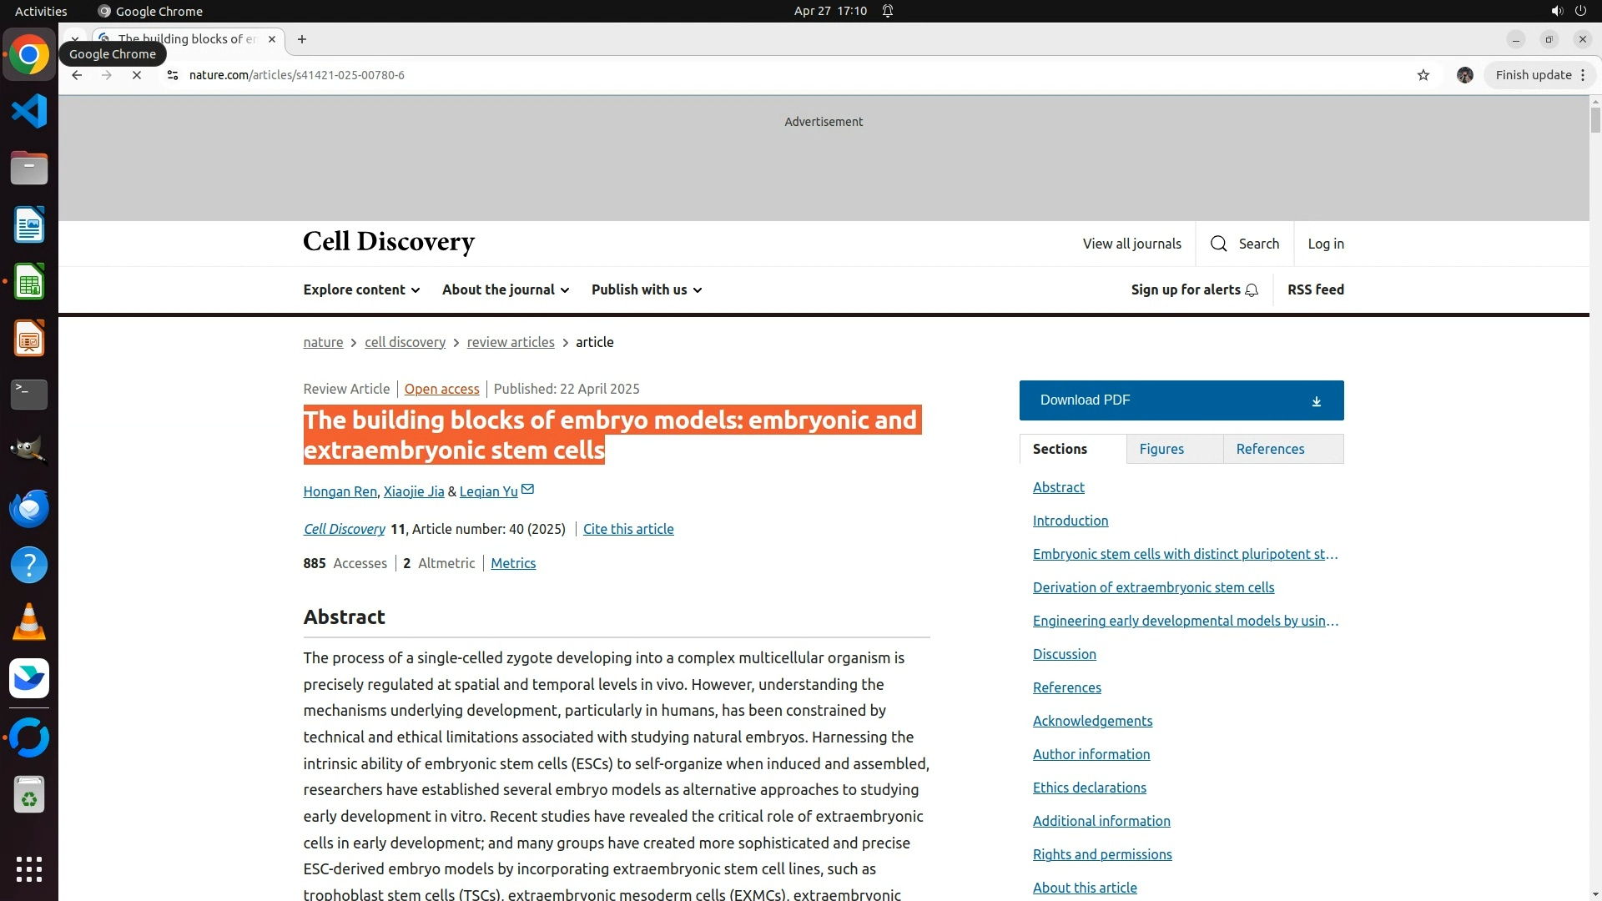Click the stop loading icon
Image resolution: width=1602 pixels, height=901 pixels.
coord(137,75)
